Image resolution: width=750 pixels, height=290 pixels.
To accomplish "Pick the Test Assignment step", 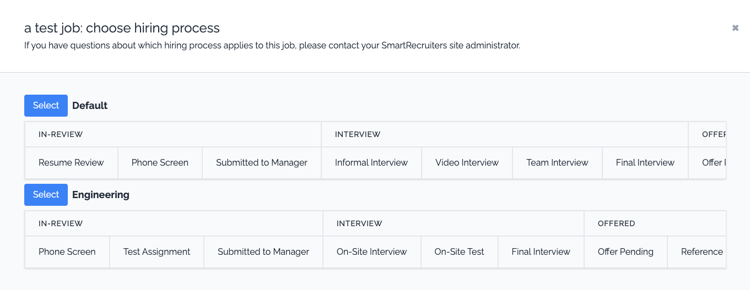I will pos(157,252).
